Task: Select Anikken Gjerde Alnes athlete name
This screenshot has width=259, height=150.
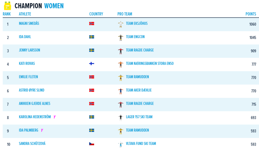Action: 35,103
